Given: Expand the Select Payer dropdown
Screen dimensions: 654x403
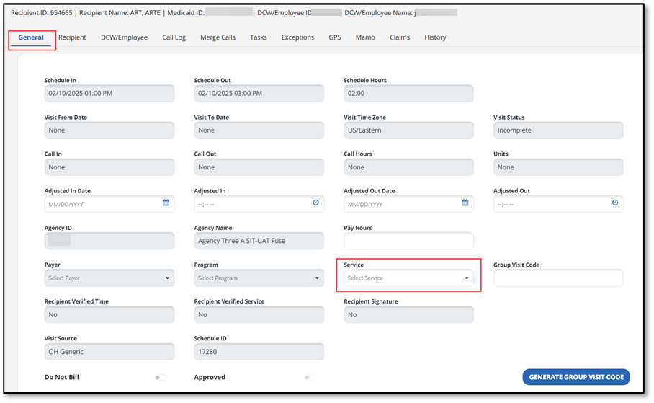Looking at the screenshot, I should (x=109, y=278).
